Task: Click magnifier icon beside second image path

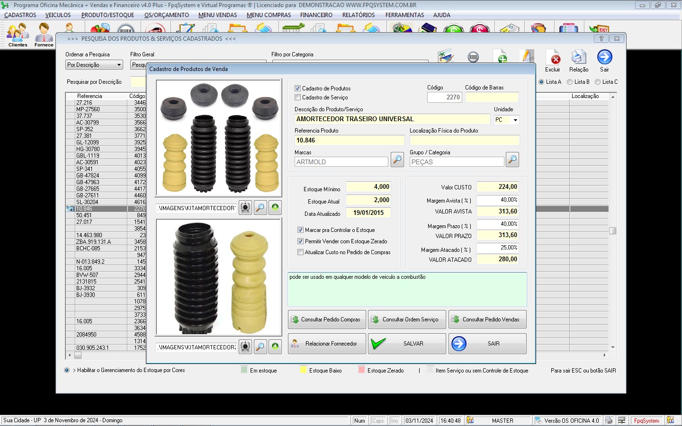Action: (x=260, y=347)
